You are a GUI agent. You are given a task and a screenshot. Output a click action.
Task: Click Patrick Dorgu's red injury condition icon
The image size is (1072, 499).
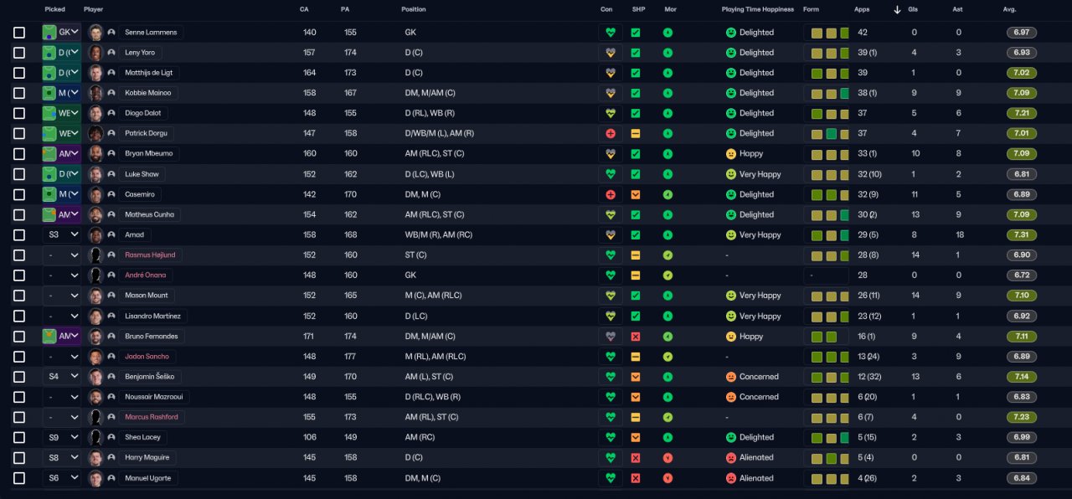pos(611,134)
